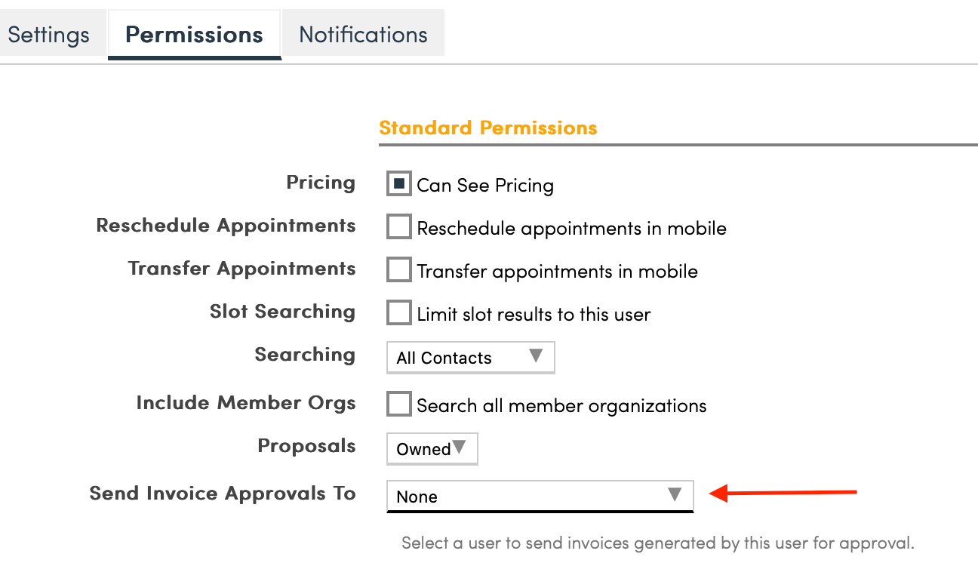The height and width of the screenshot is (563, 978).
Task: Switch to the Notifications tab
Action: click(x=363, y=35)
